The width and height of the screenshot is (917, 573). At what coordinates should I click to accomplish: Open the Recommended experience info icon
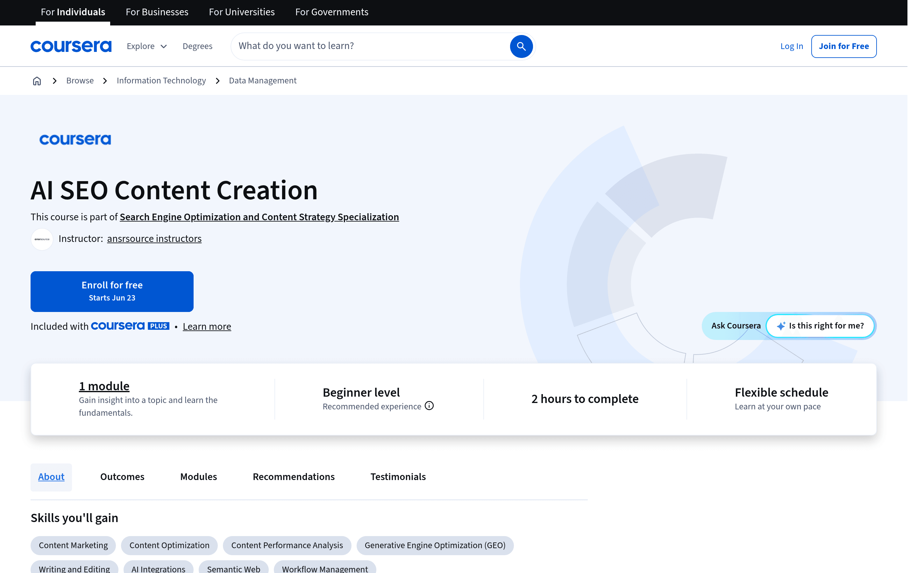pos(429,406)
